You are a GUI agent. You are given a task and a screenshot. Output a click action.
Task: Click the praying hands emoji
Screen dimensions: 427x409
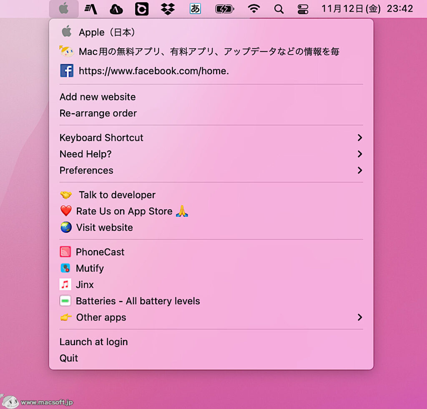(182, 211)
